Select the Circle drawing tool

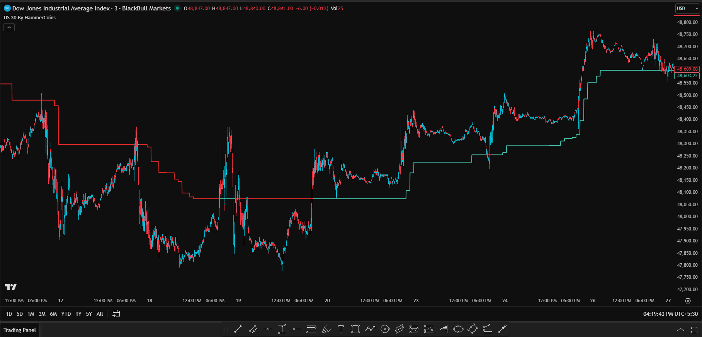385,329
